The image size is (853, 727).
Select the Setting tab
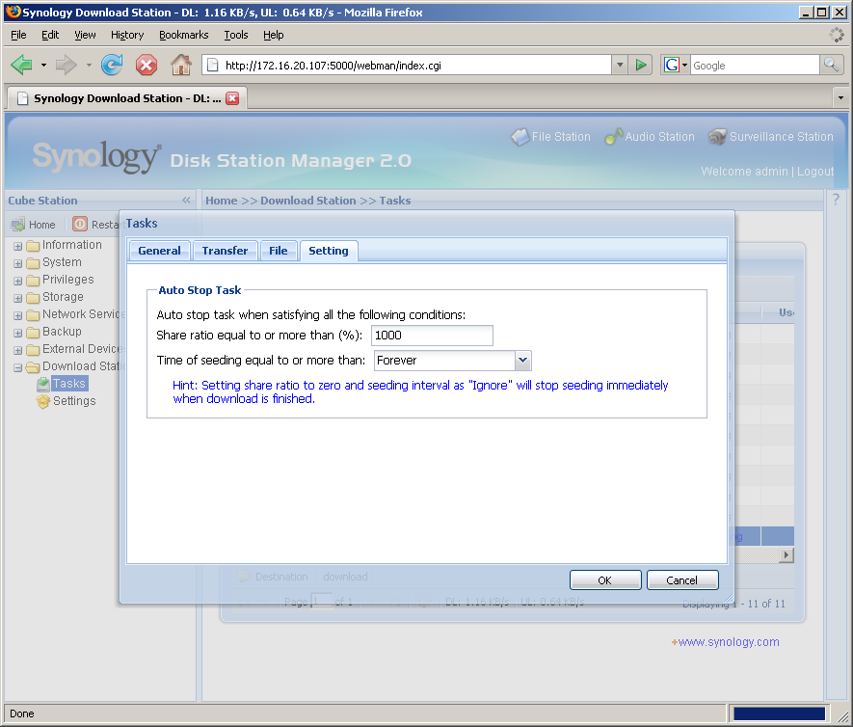point(329,251)
